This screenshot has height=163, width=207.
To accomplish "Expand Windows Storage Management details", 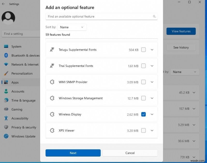I will 152,98.
